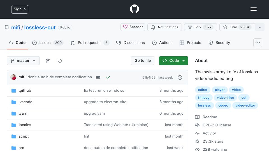Click the Sign in button
Viewport: 269px width, 151px height.
click(20, 9)
